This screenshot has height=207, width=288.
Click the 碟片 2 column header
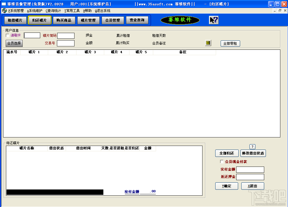pyautogui.click(x=62, y=52)
